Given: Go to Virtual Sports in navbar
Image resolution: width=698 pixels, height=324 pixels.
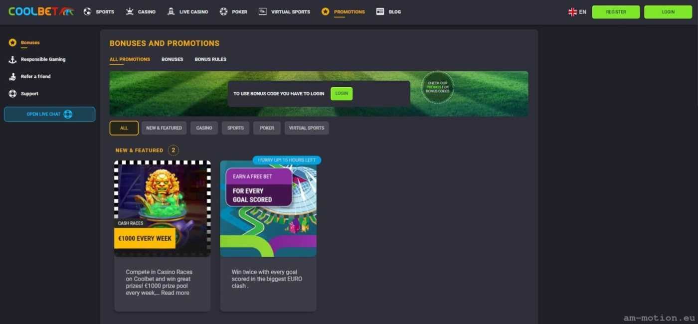Looking at the screenshot, I should (291, 12).
